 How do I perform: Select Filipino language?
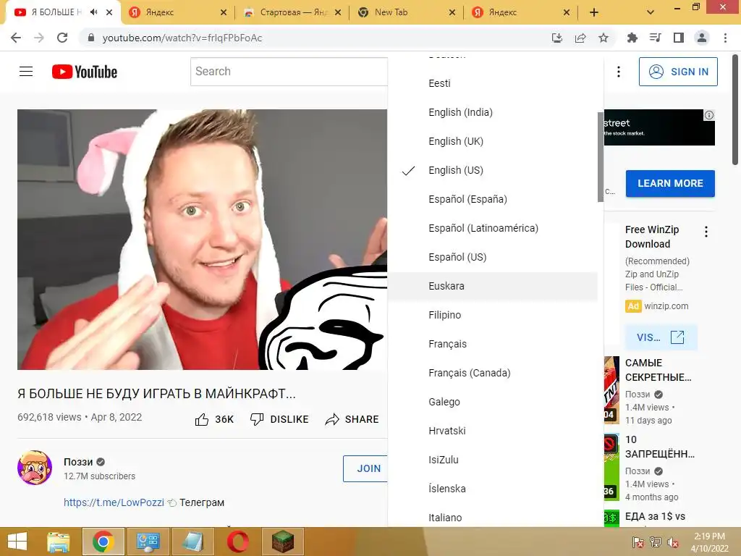492,315
